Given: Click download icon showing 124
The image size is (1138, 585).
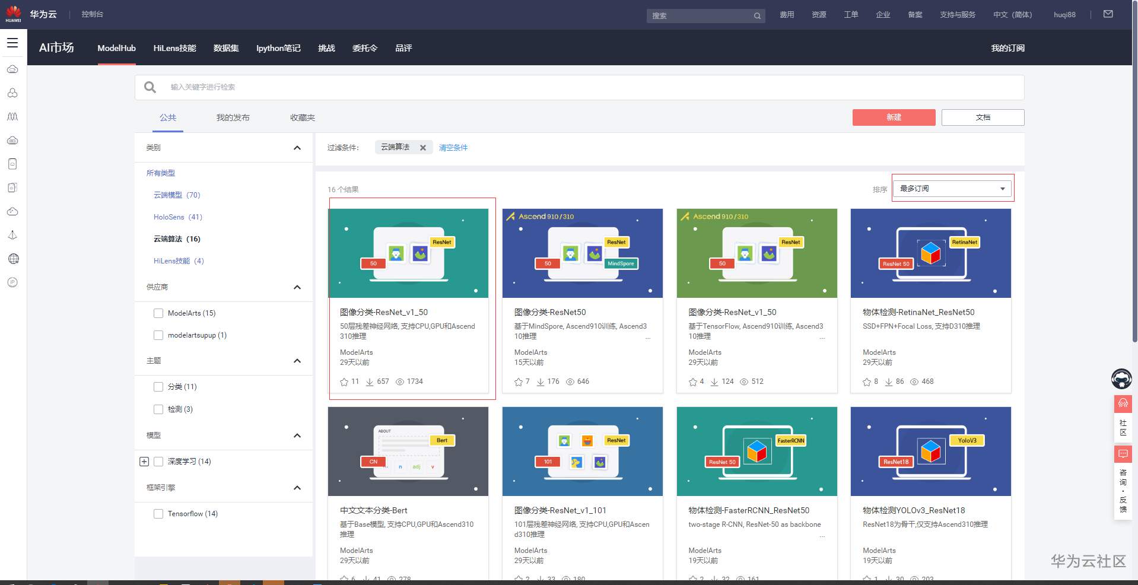Looking at the screenshot, I should point(714,382).
